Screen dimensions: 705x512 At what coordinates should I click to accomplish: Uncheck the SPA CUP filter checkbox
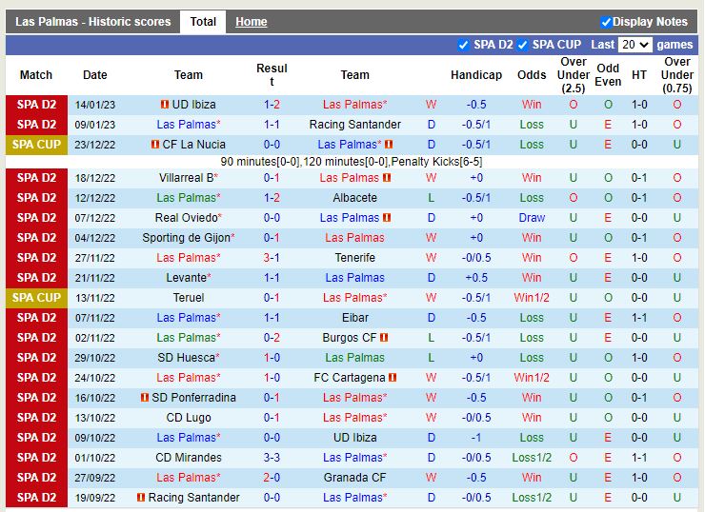pyautogui.click(x=522, y=45)
